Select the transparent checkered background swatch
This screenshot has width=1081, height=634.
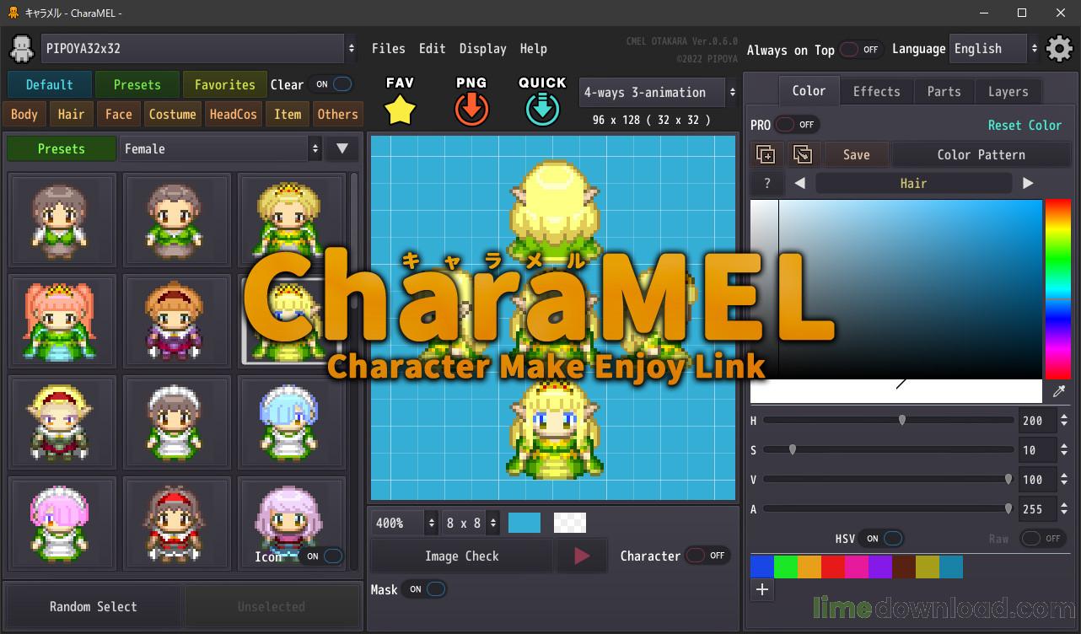[569, 523]
